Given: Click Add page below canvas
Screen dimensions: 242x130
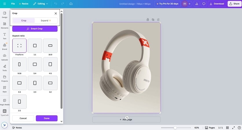Looking at the screenshot, I should tap(126, 120).
